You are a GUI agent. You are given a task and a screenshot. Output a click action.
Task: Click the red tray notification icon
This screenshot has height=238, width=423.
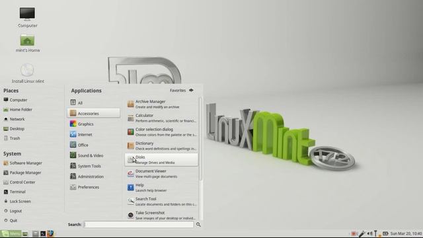[x=354, y=233]
